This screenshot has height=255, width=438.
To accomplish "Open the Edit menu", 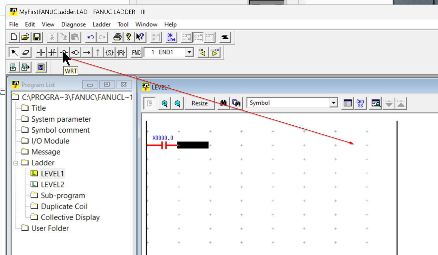I will (x=30, y=24).
